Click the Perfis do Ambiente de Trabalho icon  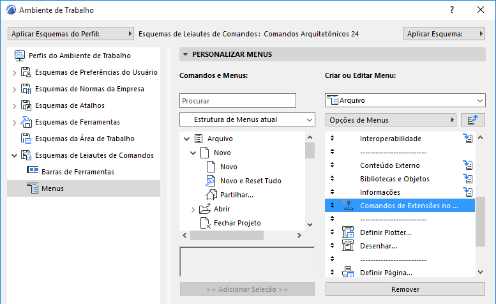pos(19,56)
